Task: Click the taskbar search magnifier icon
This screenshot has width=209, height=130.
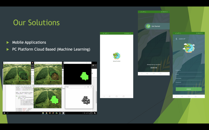Action: [7, 113]
